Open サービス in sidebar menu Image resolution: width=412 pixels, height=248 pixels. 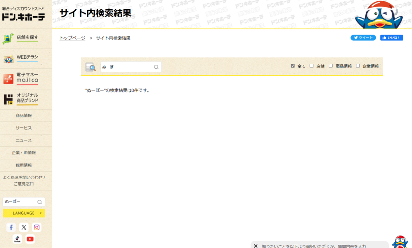click(x=24, y=128)
